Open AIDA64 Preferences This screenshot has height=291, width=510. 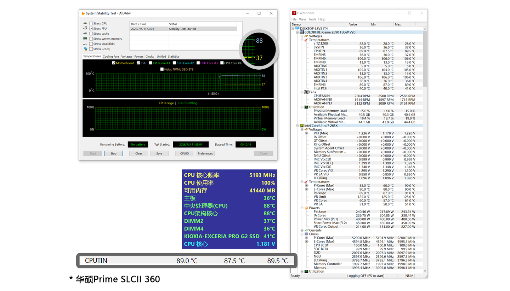pos(205,153)
